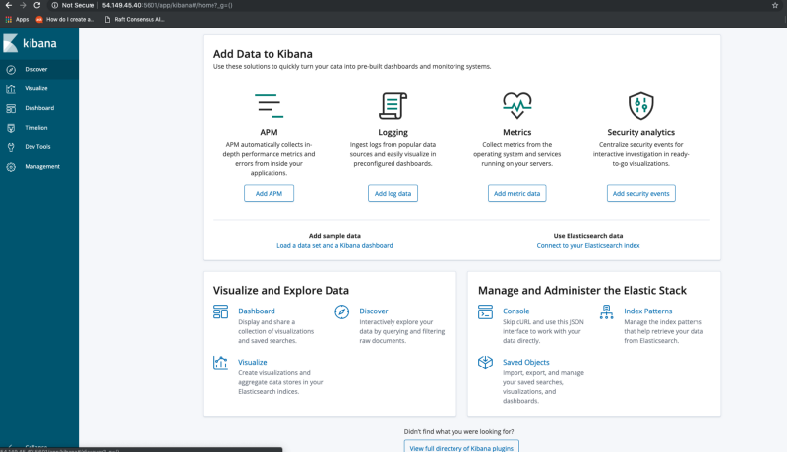Click the 'Visualize and Explore Data' heading
The image size is (787, 452).
[x=281, y=291]
